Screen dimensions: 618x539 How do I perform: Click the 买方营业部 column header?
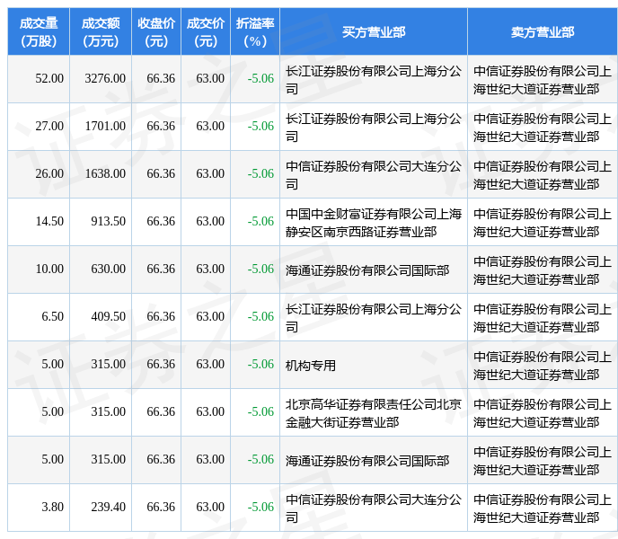click(x=374, y=32)
